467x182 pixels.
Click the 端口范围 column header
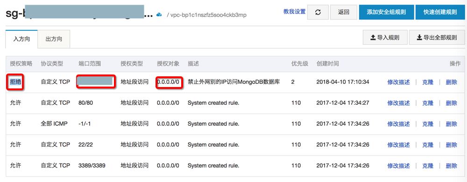(90, 63)
